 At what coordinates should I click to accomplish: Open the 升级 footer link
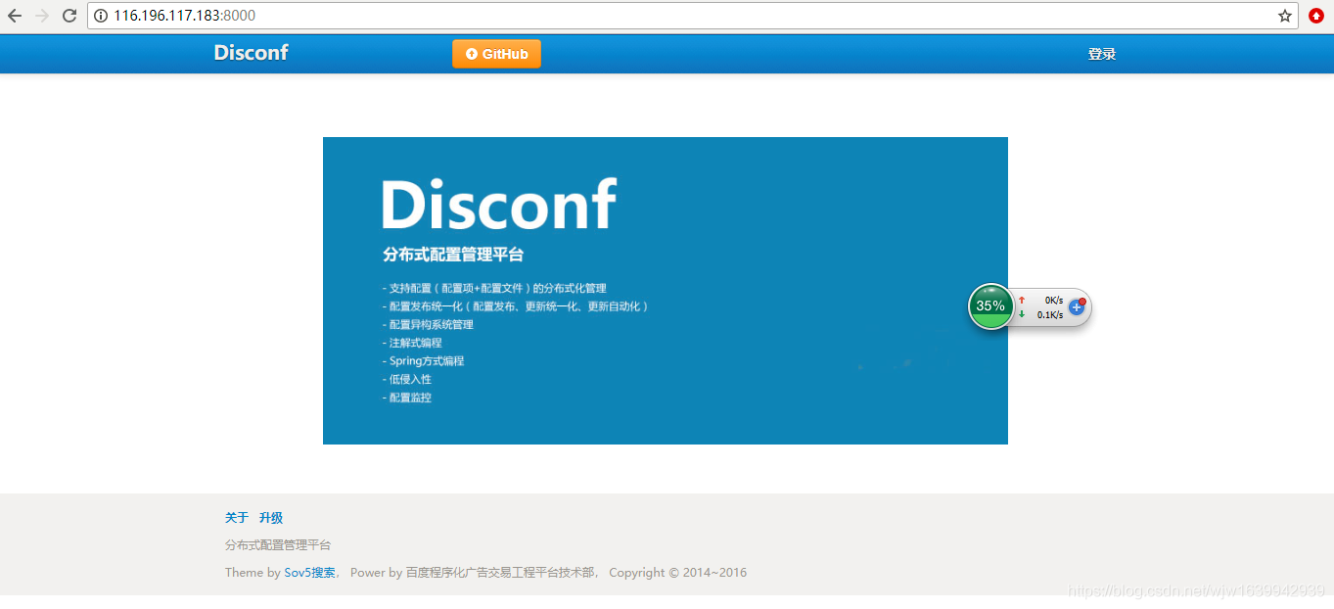[271, 518]
